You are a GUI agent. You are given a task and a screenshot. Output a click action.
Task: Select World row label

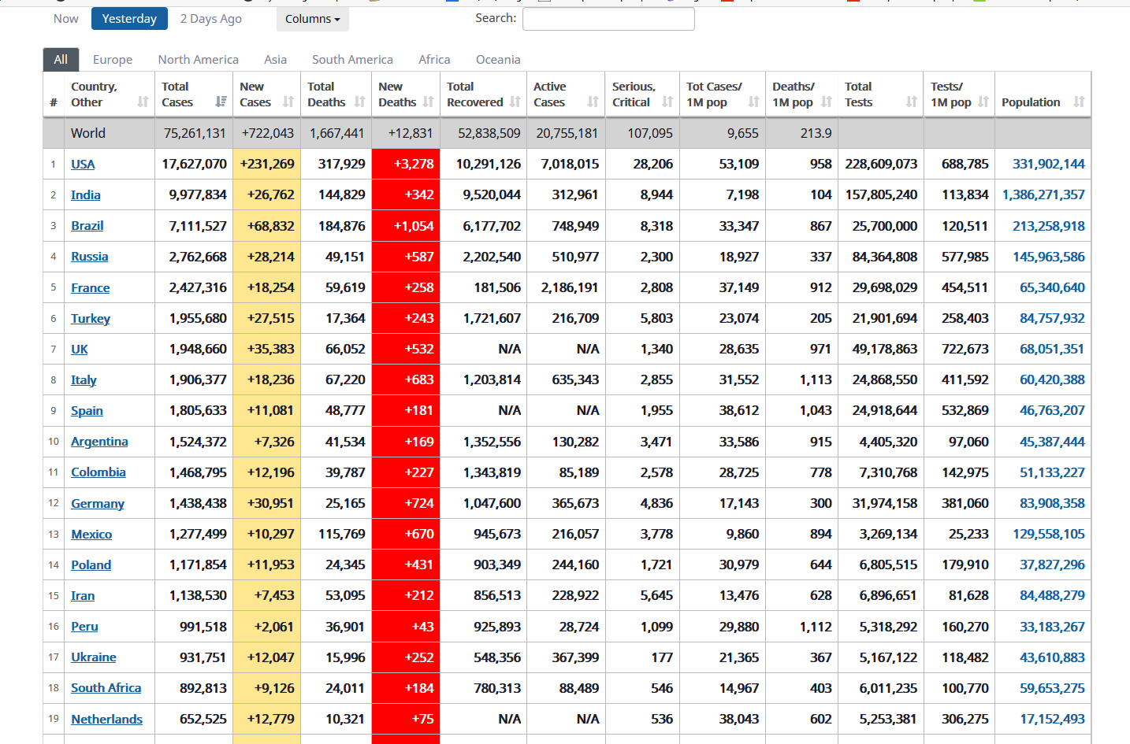[x=88, y=134]
